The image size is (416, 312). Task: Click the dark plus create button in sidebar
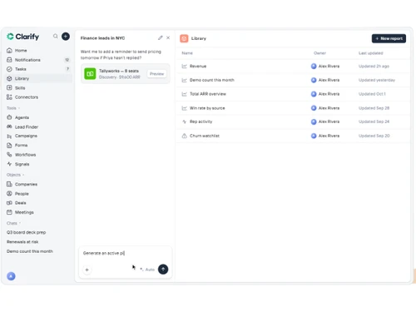pyautogui.click(x=66, y=37)
